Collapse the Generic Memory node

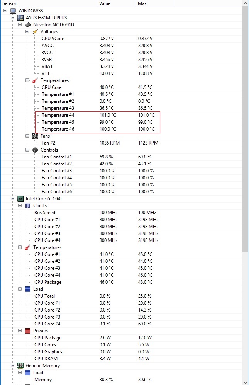coord(12,366)
